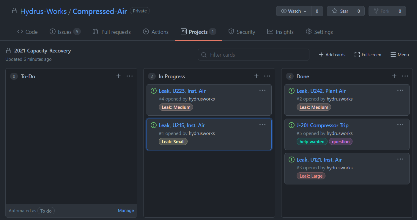Add a card with In Progress column plus icon
417x220 pixels.
coord(256,76)
